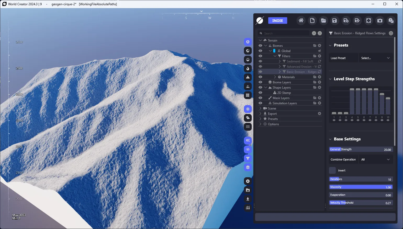The width and height of the screenshot is (403, 229).
Task: Check the Invert checkbox
Action: [332, 170]
